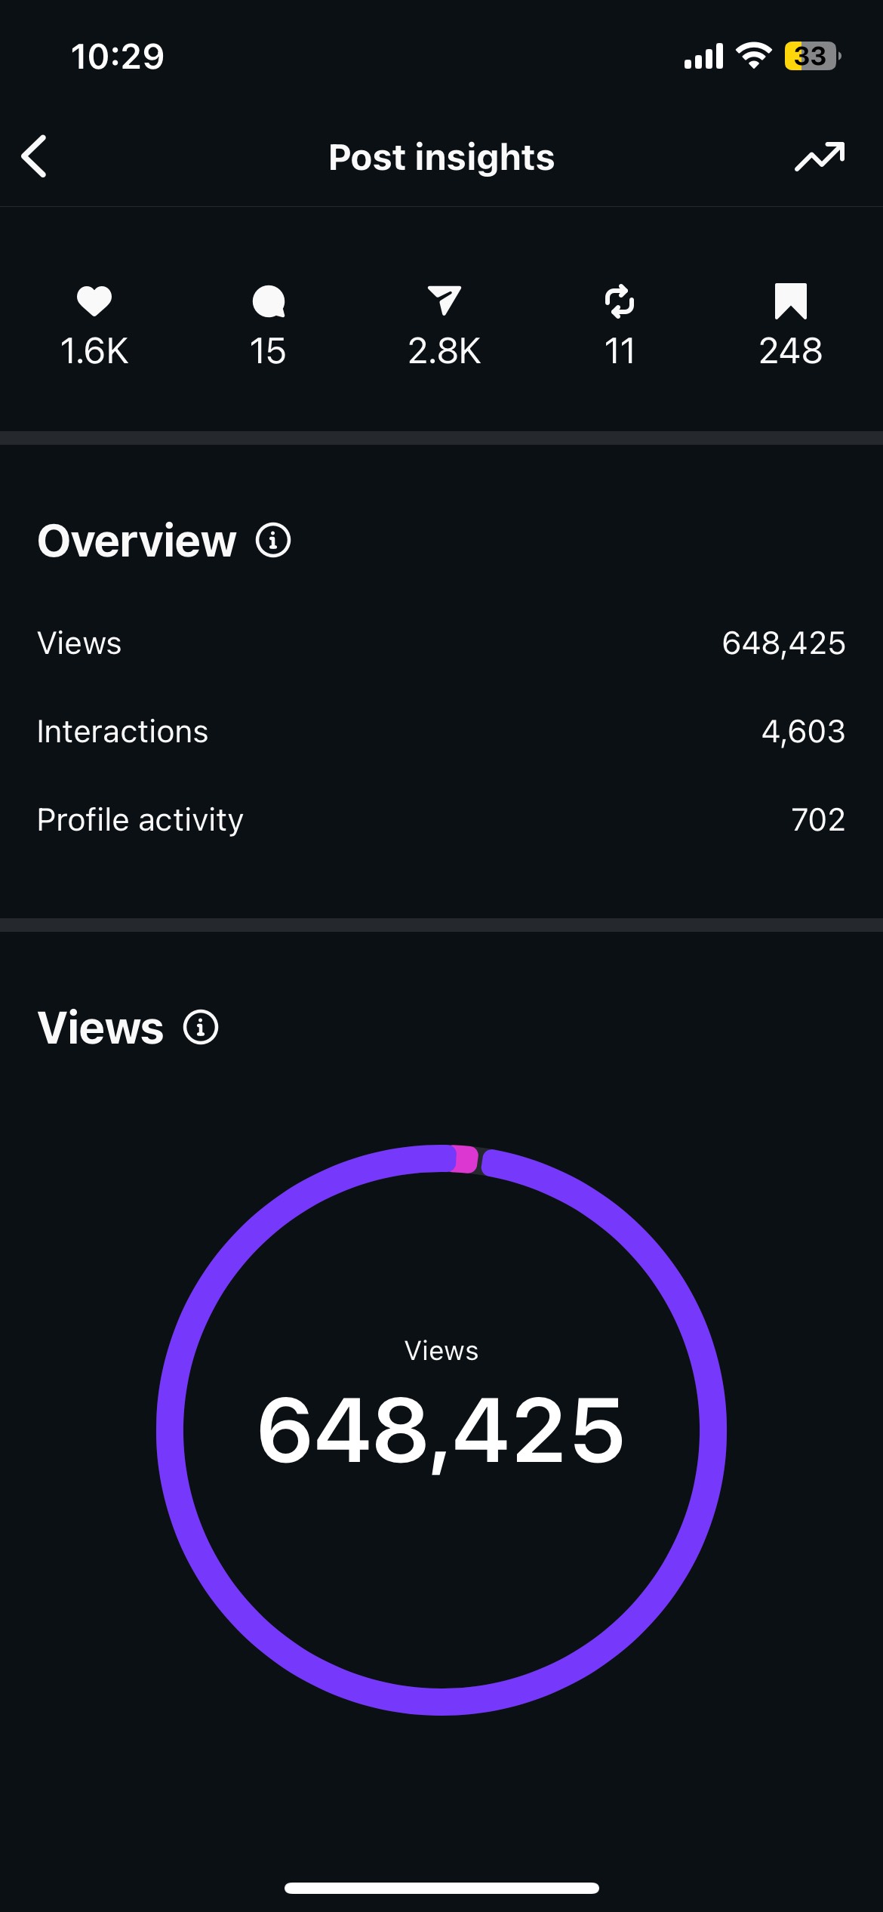Tap the battery indicator in status bar
Image resolution: width=883 pixels, height=1912 pixels.
[811, 56]
